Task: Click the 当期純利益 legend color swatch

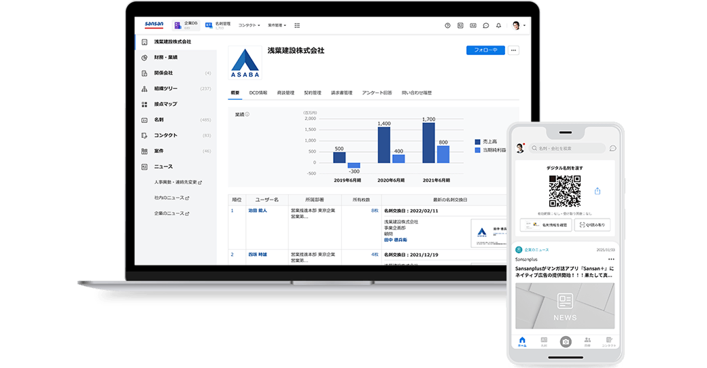Action: (x=477, y=150)
